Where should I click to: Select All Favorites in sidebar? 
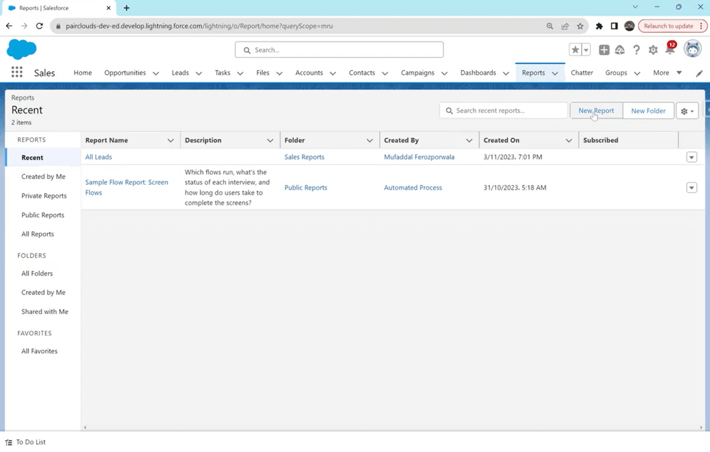click(x=39, y=351)
